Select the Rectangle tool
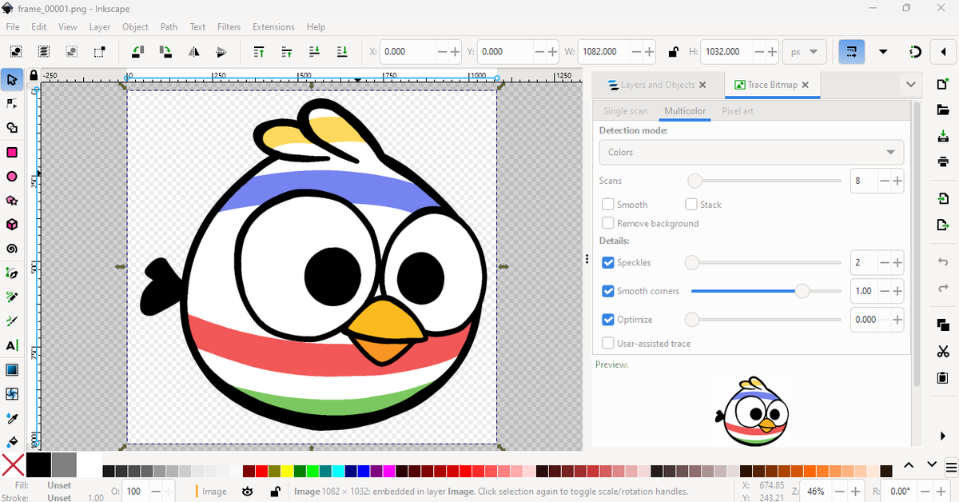This screenshot has width=959, height=502. coord(12,152)
